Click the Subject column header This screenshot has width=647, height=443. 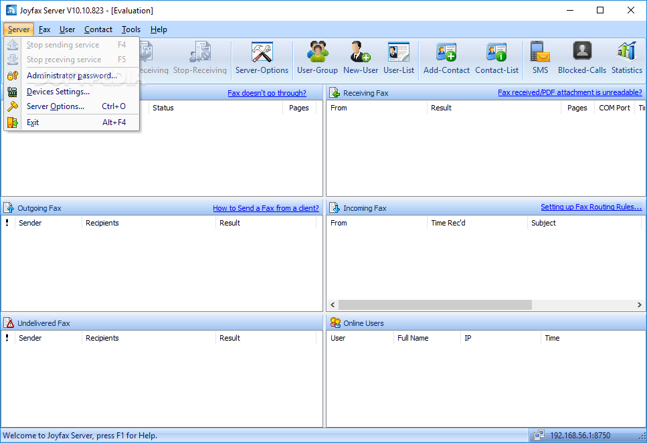tap(584, 223)
